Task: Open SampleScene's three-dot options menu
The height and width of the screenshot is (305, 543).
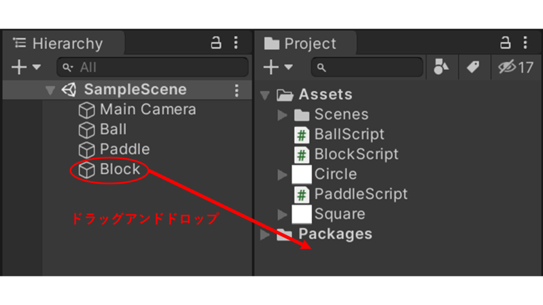Action: point(237,90)
